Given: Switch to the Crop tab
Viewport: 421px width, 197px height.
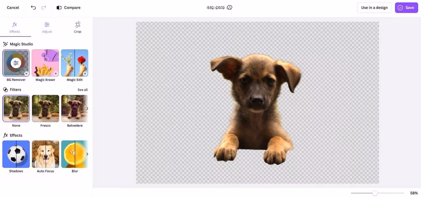Looking at the screenshot, I should (77, 27).
